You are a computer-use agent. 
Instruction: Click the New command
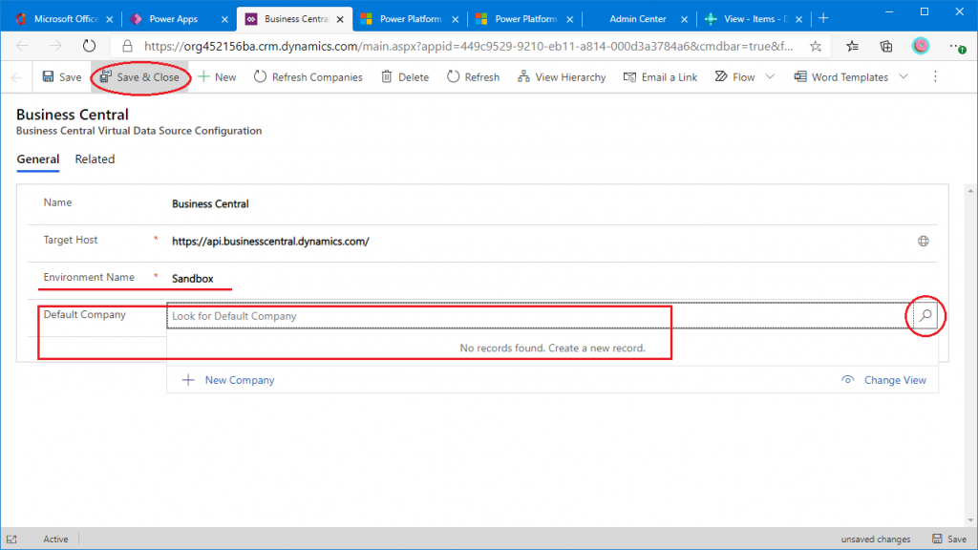coord(217,76)
